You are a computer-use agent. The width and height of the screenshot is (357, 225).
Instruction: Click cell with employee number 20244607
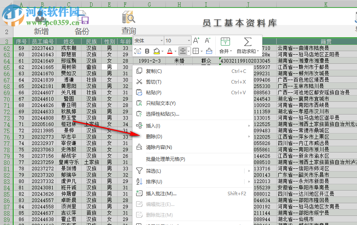(43, 93)
